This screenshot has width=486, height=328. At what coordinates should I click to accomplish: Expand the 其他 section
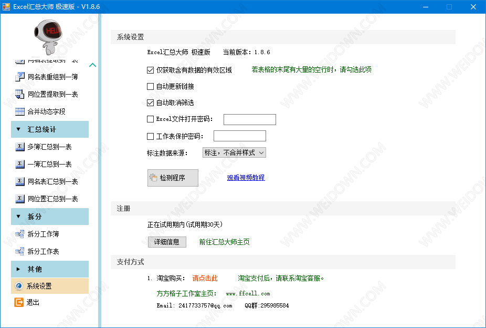(49, 269)
